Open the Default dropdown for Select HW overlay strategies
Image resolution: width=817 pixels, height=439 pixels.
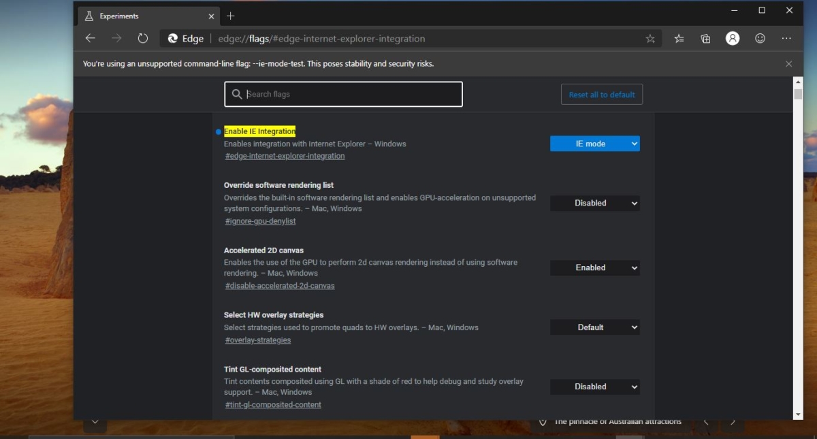(594, 327)
